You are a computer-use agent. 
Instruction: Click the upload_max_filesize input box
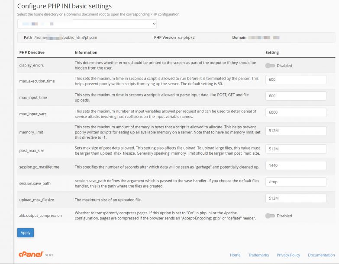(295, 198)
